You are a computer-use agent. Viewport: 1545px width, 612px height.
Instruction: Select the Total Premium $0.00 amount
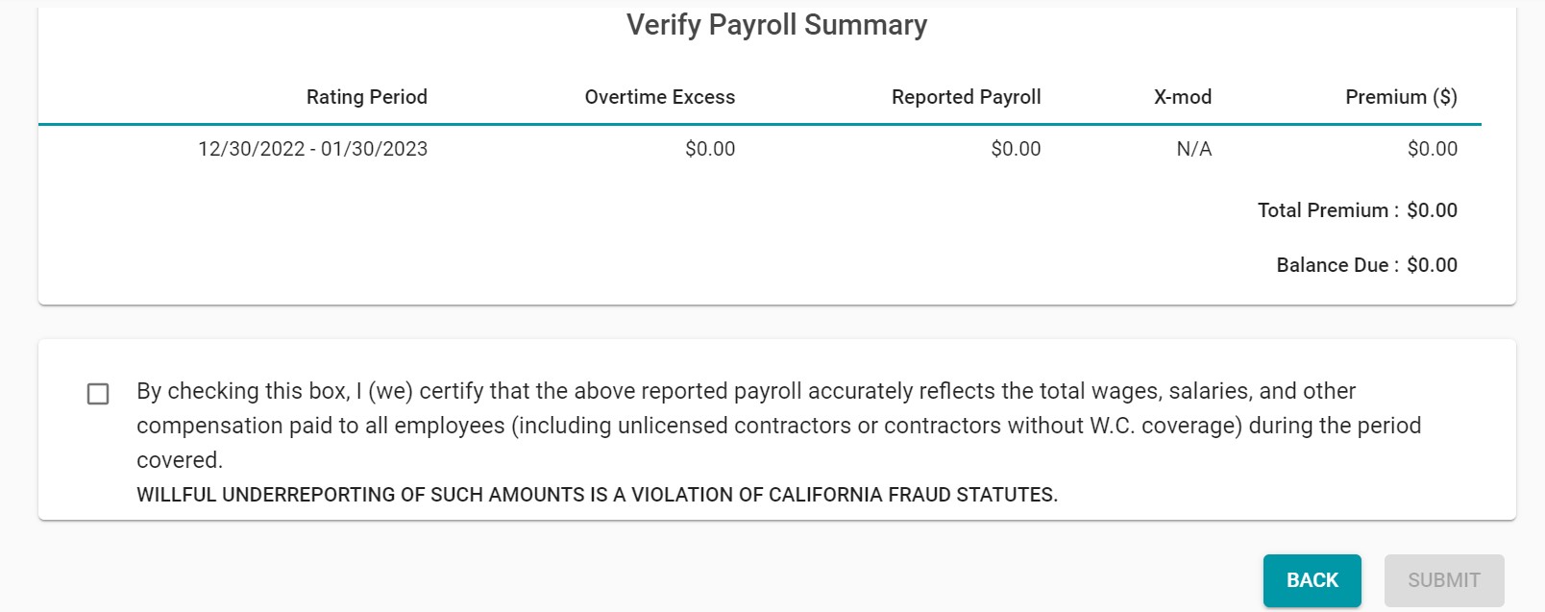[x=1432, y=210]
